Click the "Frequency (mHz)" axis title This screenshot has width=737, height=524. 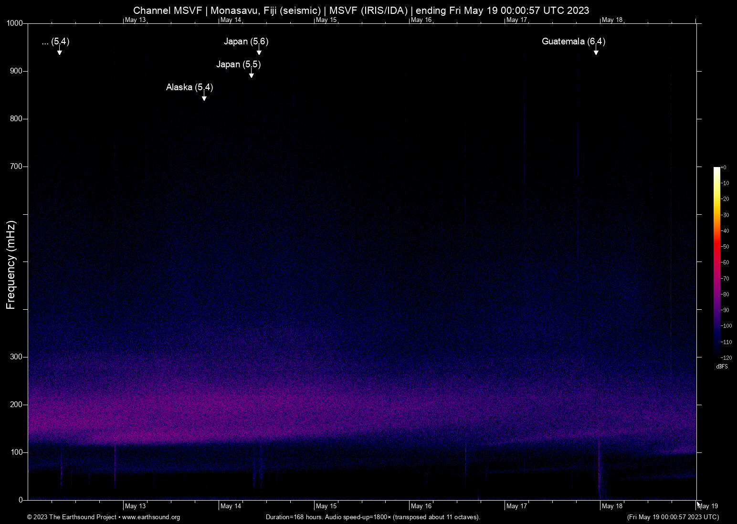[11, 265]
